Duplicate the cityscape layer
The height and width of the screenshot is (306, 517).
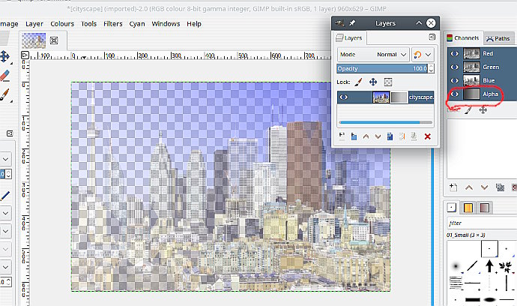point(390,136)
